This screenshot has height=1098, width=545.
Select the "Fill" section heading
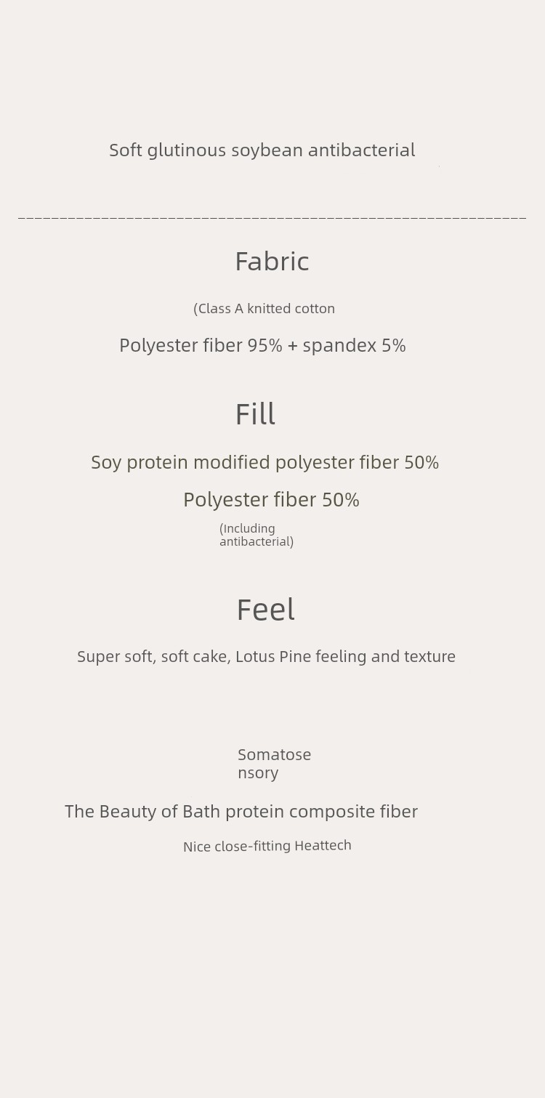coord(255,415)
